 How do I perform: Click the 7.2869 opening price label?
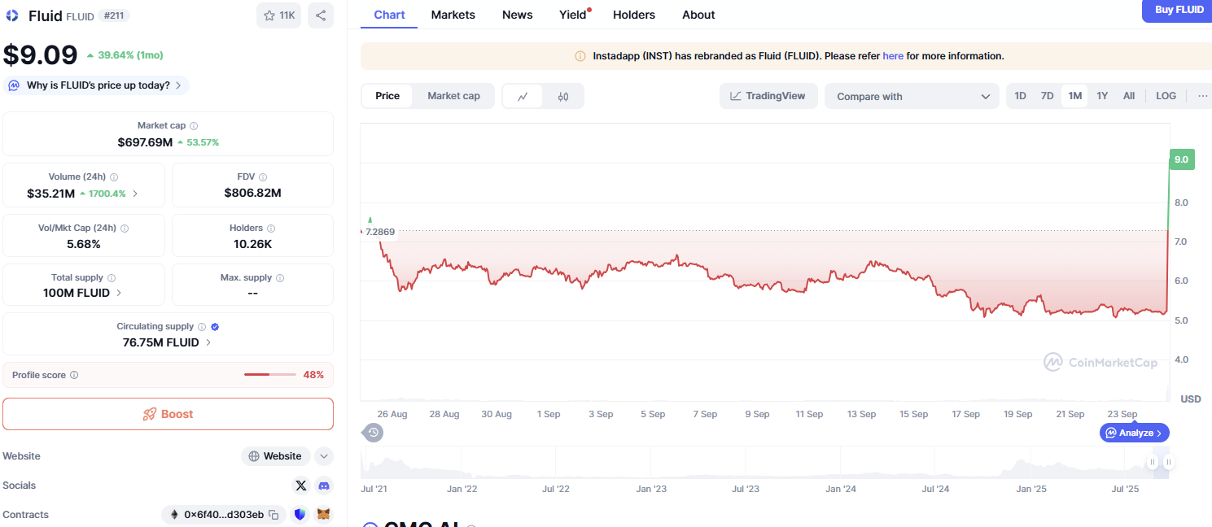(380, 232)
